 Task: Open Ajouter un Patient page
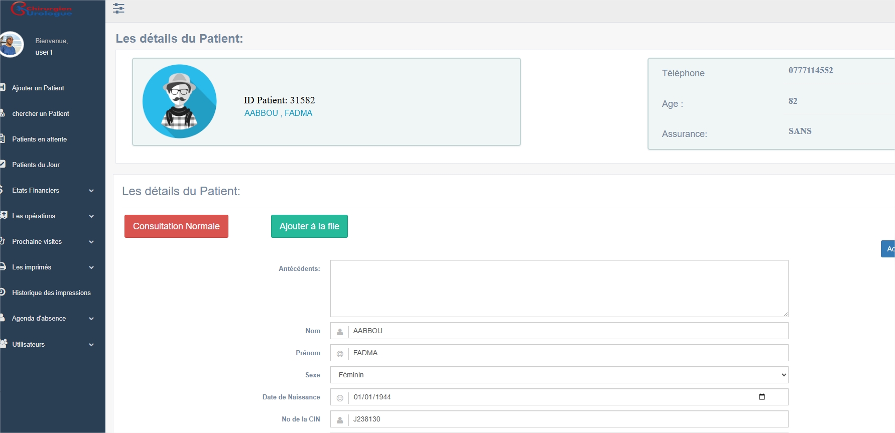point(38,88)
